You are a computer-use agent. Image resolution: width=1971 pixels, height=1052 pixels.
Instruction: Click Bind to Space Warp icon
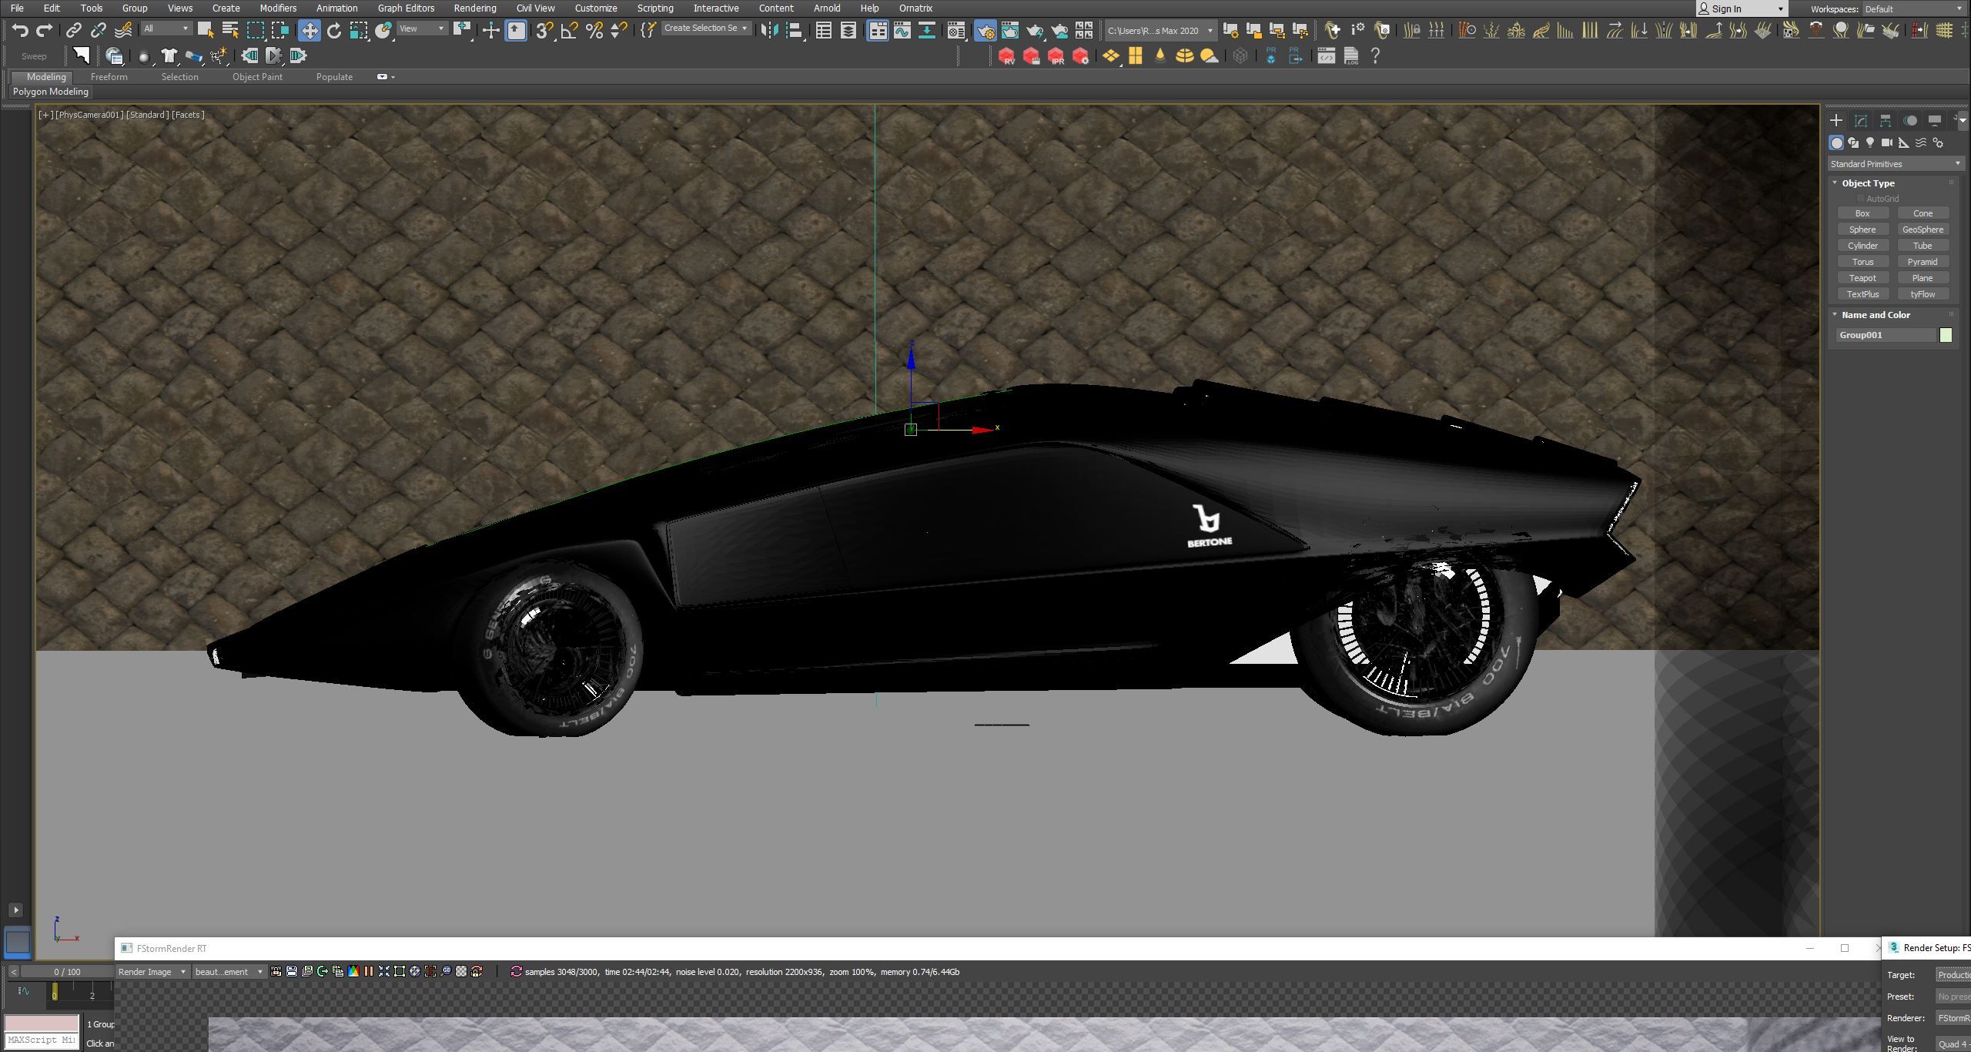123,30
